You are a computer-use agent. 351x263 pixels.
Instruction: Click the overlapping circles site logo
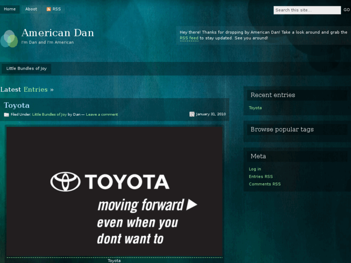[9, 39]
